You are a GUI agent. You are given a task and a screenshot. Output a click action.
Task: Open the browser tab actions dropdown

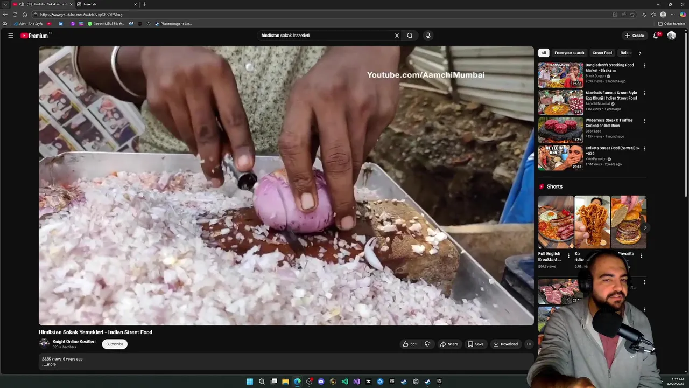[x=5, y=4]
